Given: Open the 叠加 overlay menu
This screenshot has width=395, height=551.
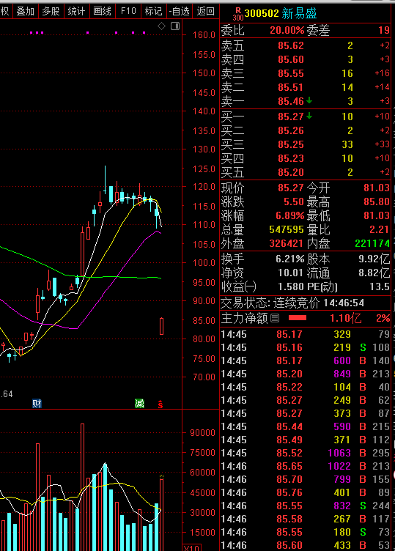Looking at the screenshot, I should point(26,11).
